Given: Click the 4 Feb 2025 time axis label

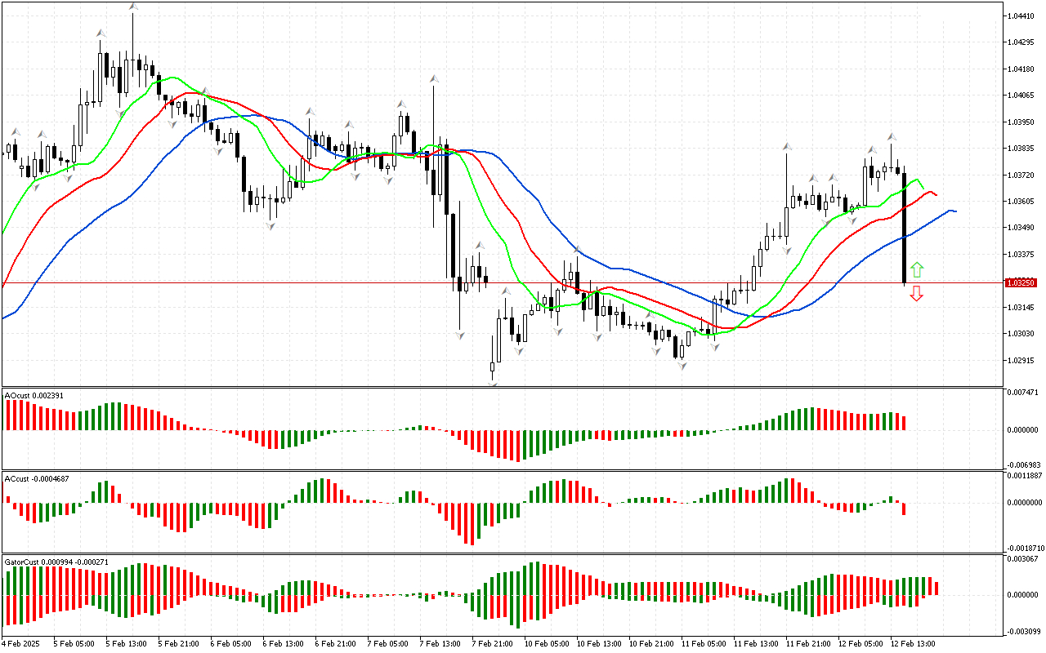Looking at the screenshot, I should [x=21, y=644].
